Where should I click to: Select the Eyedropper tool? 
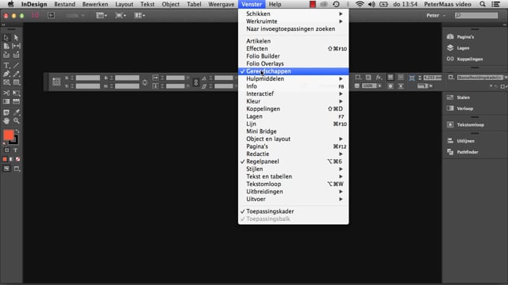(16, 112)
